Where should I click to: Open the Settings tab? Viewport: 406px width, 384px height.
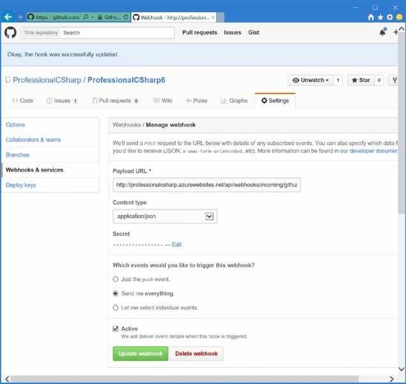[275, 100]
